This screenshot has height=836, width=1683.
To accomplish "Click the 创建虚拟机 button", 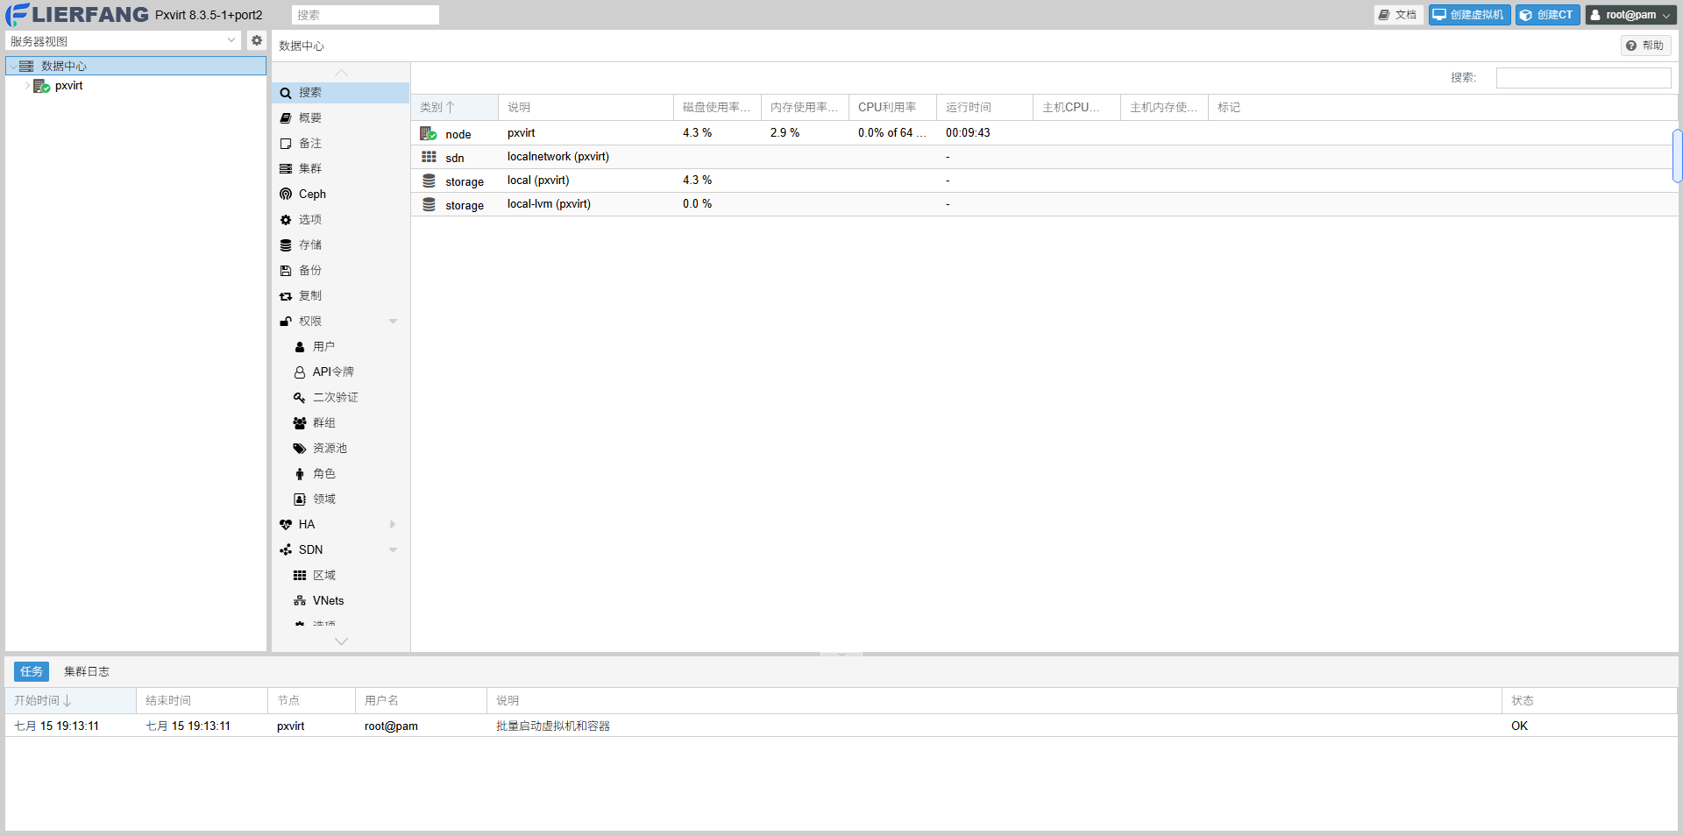I will (1469, 15).
